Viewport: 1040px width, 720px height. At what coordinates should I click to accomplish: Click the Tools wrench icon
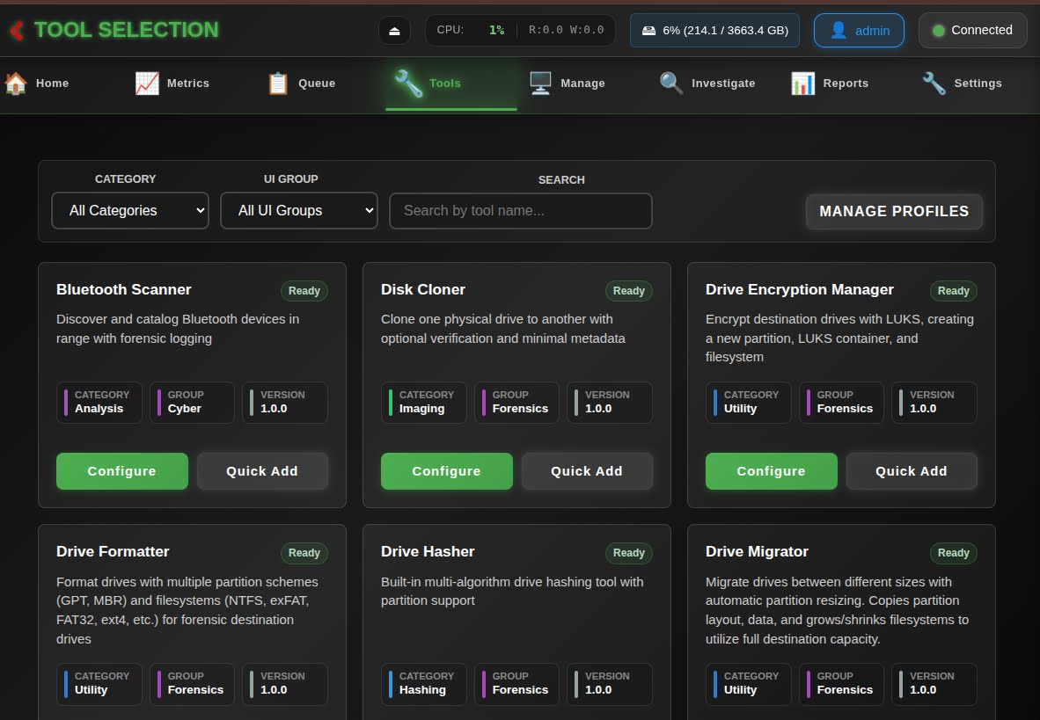coord(408,84)
